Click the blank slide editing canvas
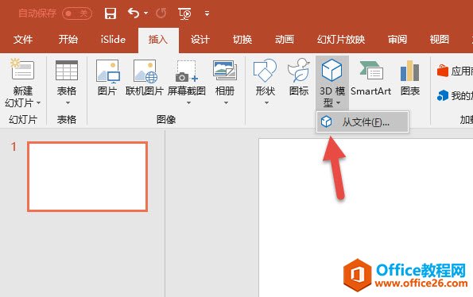Screen dimensions: 473x297 pyautogui.click(x=366, y=218)
